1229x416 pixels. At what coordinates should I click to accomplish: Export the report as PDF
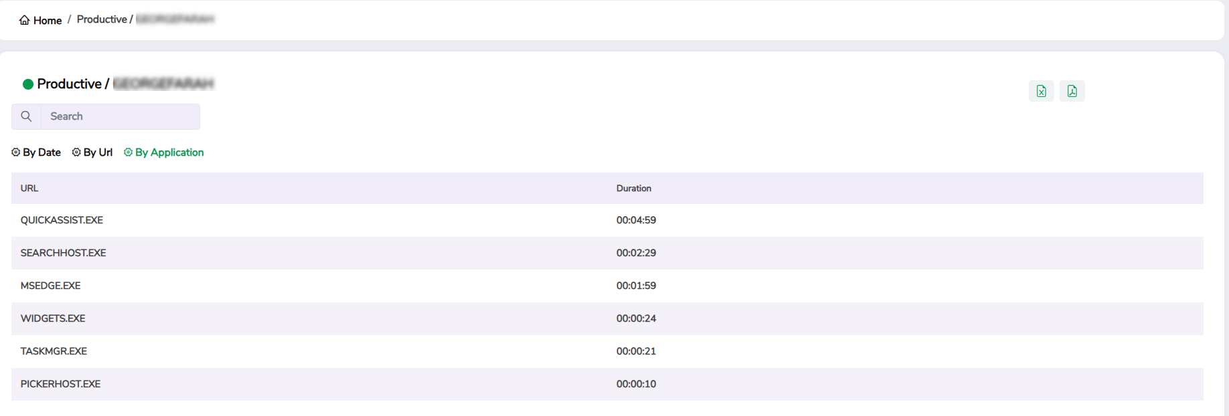(x=1072, y=91)
